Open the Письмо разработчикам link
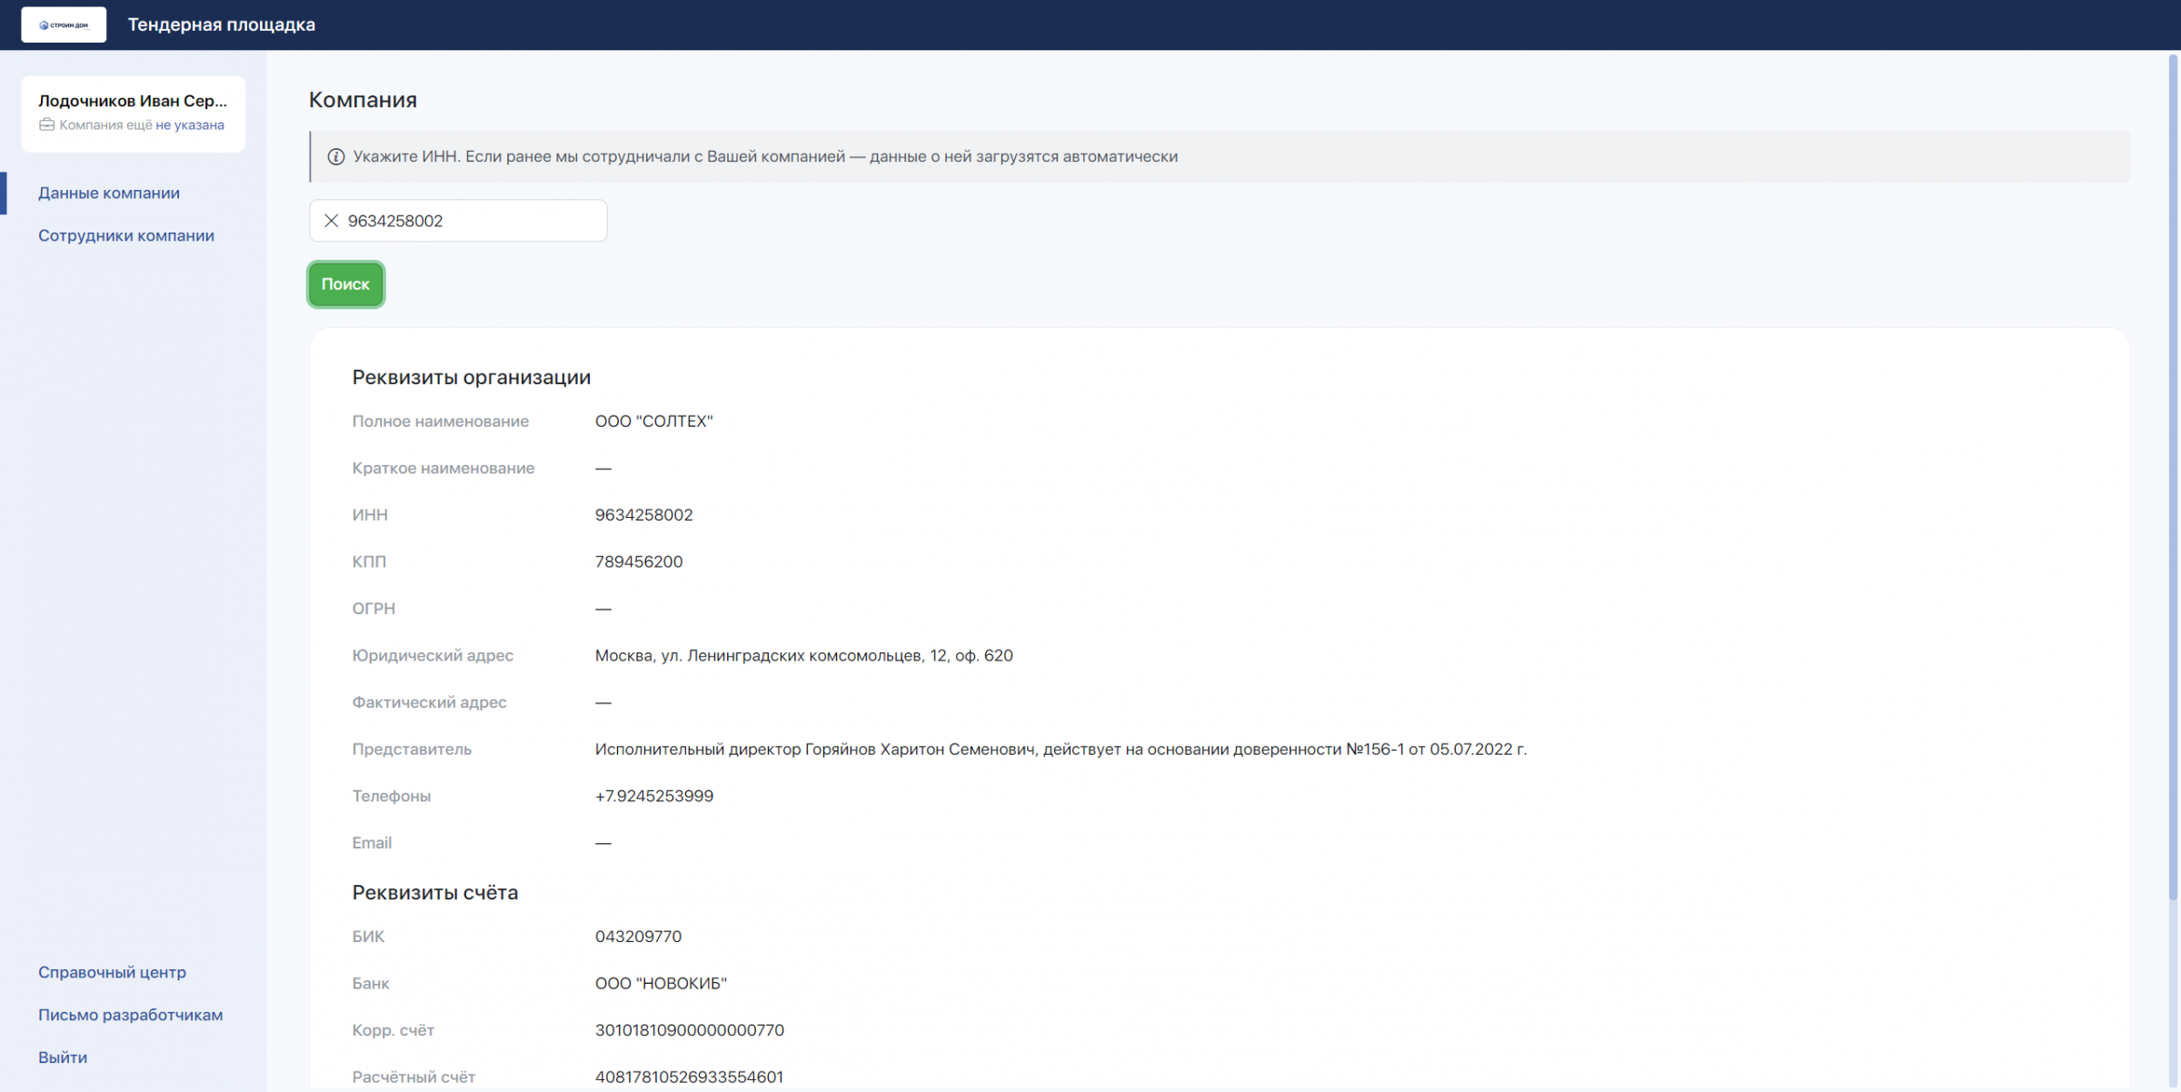 (x=130, y=1015)
